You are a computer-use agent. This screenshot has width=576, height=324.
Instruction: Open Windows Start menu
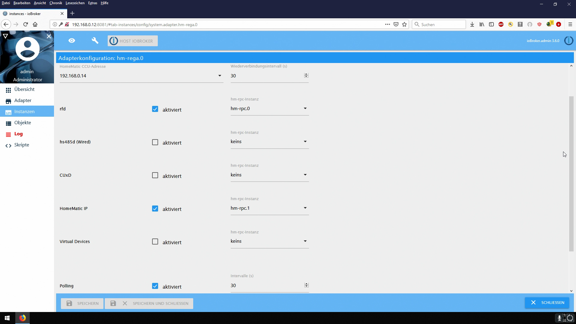[7, 318]
